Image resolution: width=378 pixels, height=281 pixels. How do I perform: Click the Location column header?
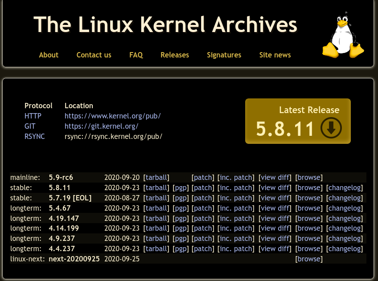coord(79,106)
